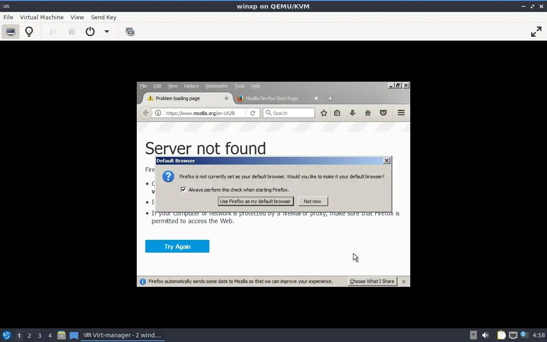Image resolution: width=547 pixels, height=342 pixels.
Task: Click the volume speaker tray icon
Action: tap(485, 335)
